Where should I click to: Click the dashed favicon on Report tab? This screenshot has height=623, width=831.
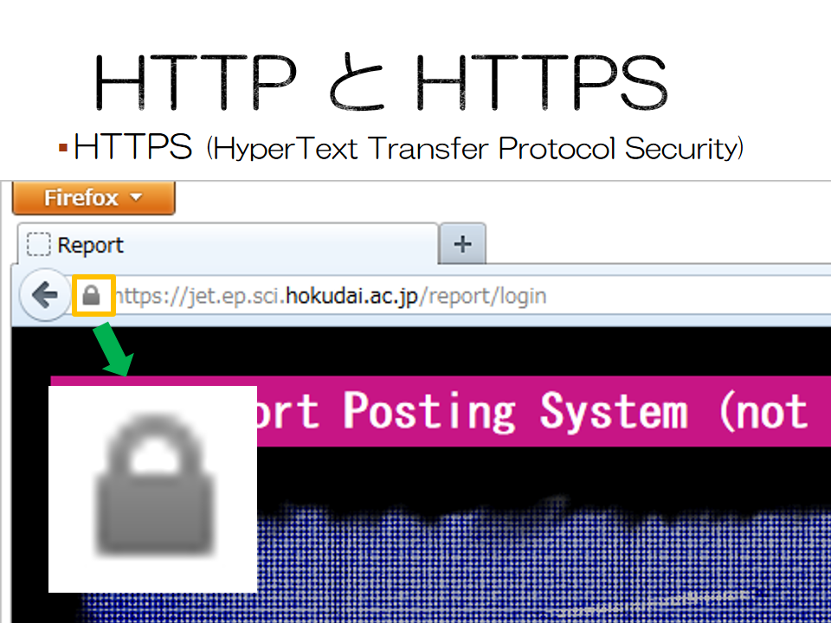coord(39,244)
